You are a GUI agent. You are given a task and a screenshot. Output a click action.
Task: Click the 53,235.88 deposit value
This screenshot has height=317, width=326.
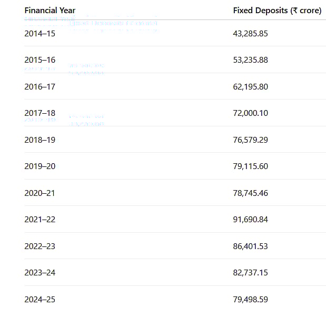click(250, 60)
